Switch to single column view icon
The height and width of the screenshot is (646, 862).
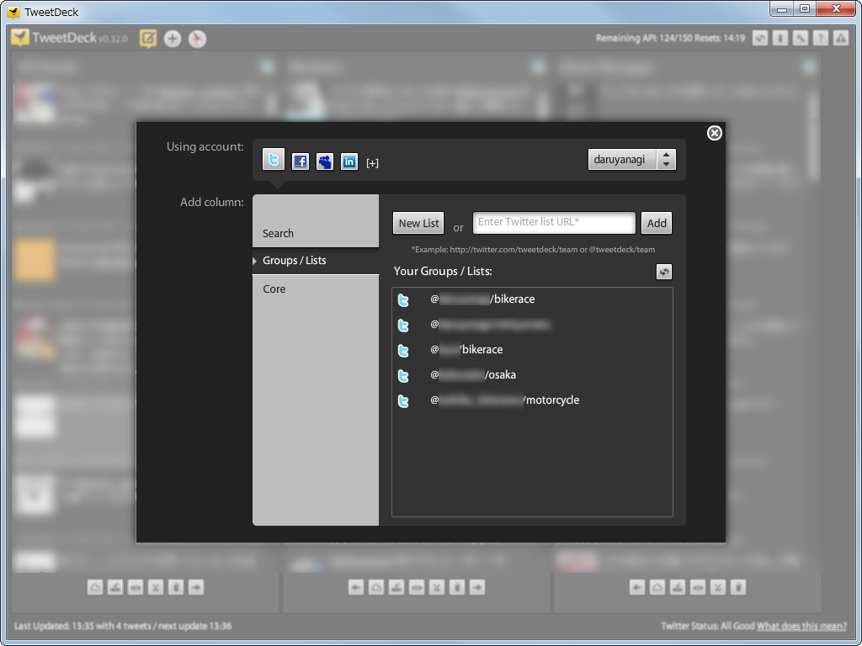point(780,38)
